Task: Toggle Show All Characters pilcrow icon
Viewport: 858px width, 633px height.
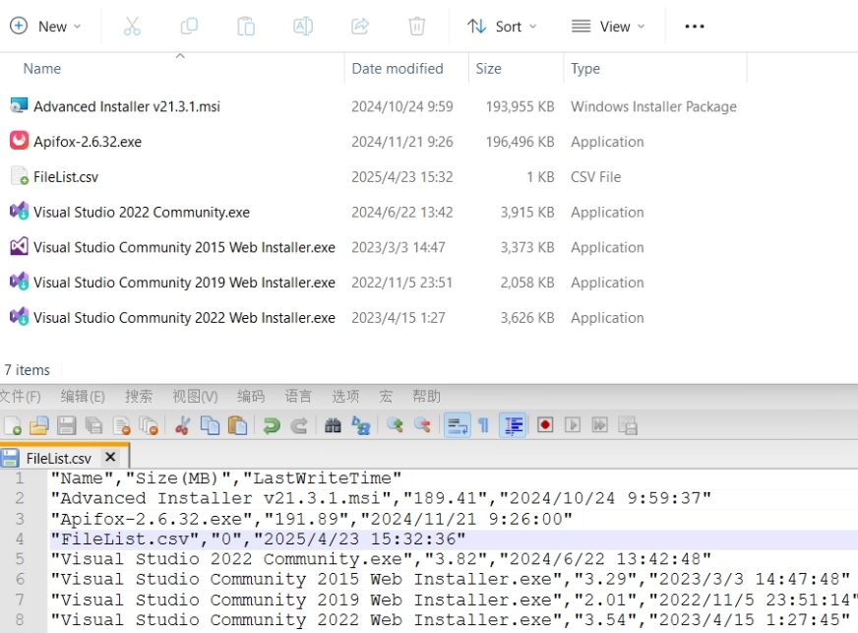Action: point(484,425)
